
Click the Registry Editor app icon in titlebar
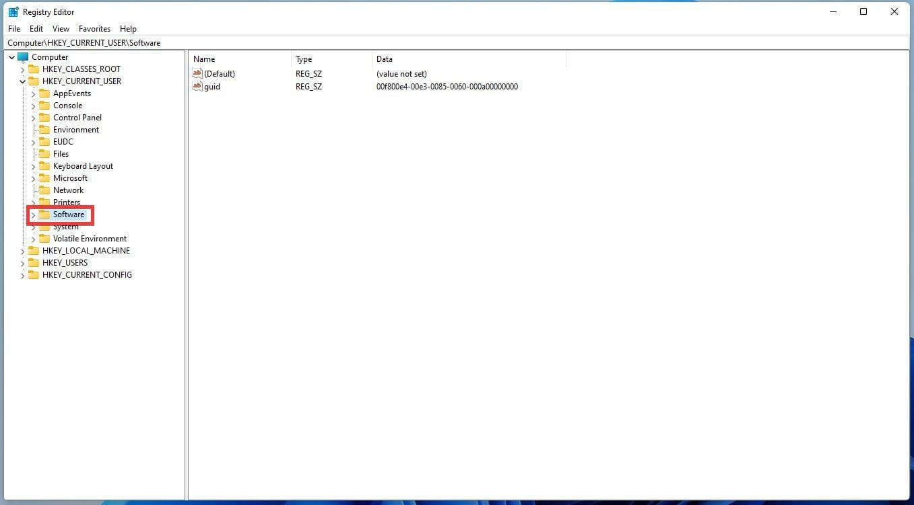[x=12, y=11]
